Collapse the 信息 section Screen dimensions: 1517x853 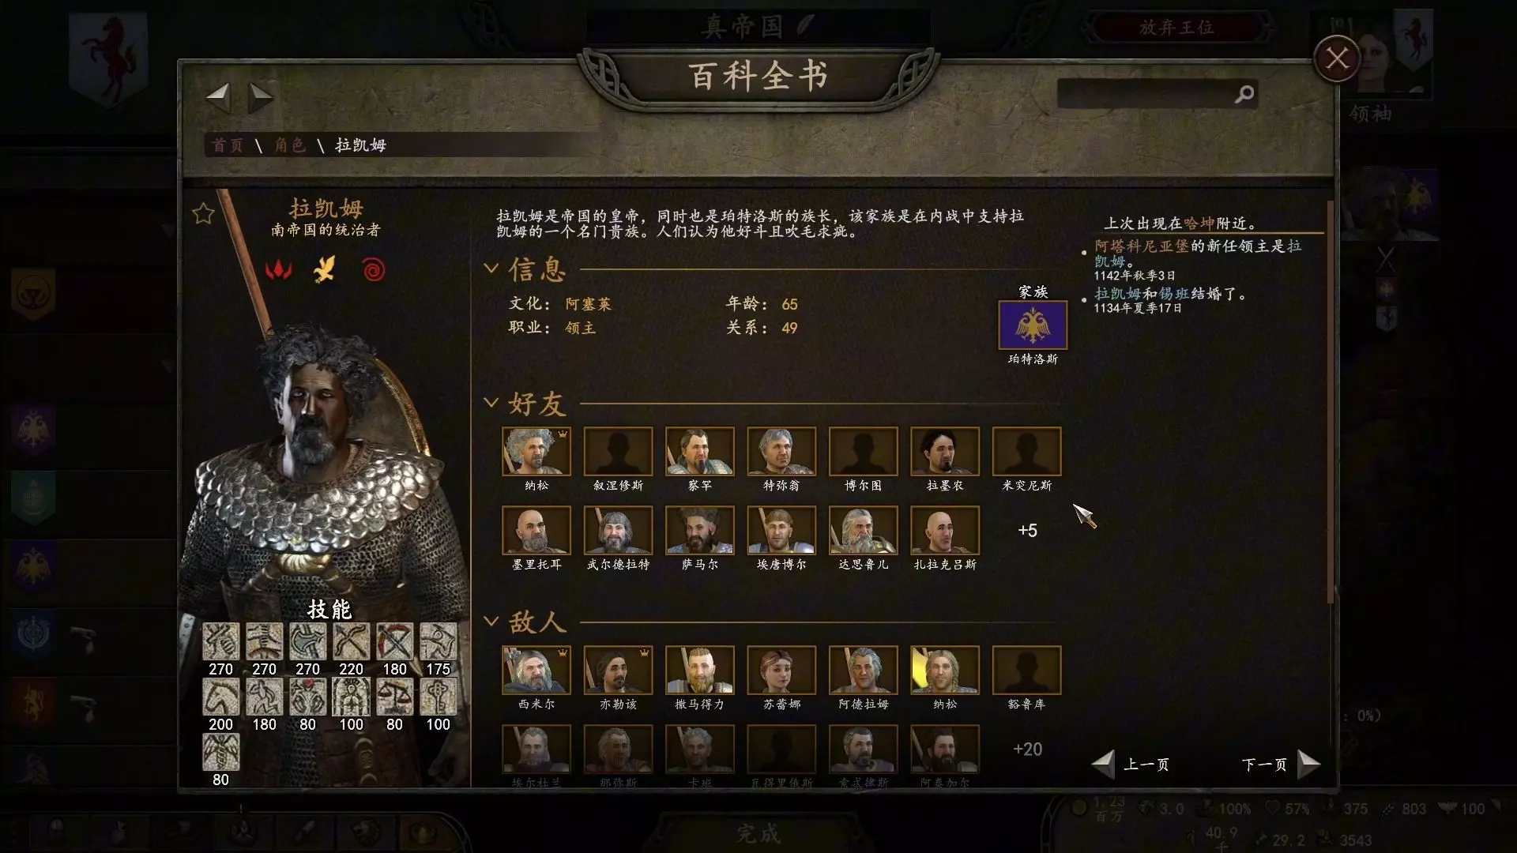tap(491, 269)
